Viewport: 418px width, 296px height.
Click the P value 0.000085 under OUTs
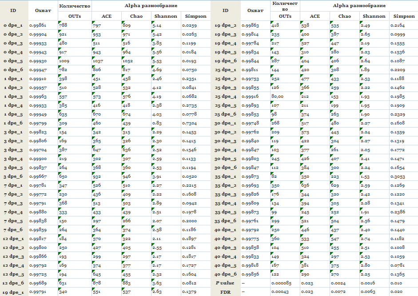[x=282, y=283]
